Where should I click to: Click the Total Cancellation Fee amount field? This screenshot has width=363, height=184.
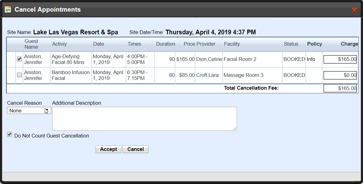(x=340, y=88)
